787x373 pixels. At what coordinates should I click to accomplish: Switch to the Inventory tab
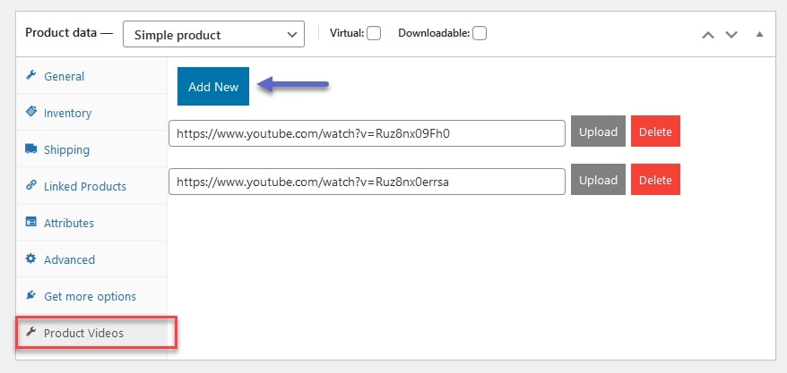[91, 113]
